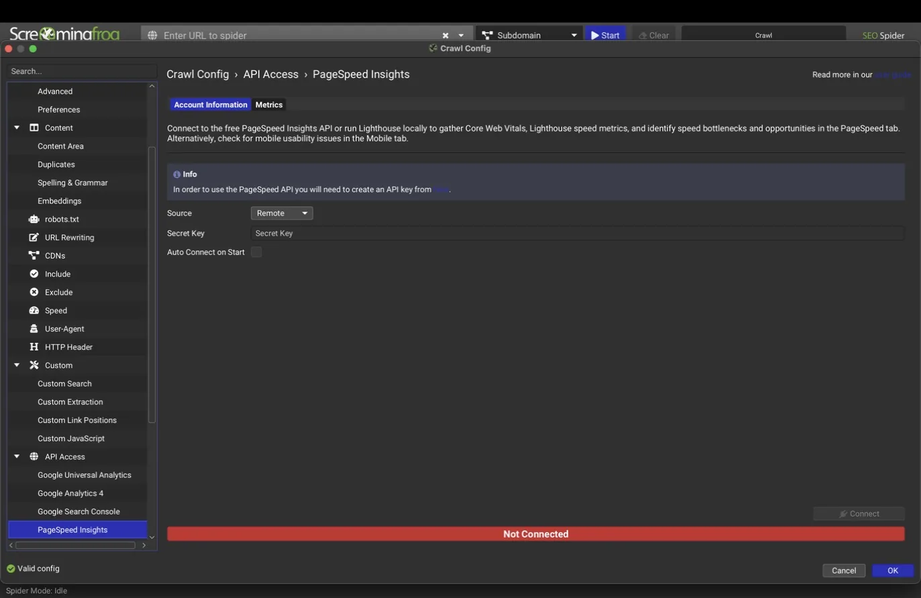Open the Source Remote dropdown
This screenshot has height=598, width=921.
point(282,213)
